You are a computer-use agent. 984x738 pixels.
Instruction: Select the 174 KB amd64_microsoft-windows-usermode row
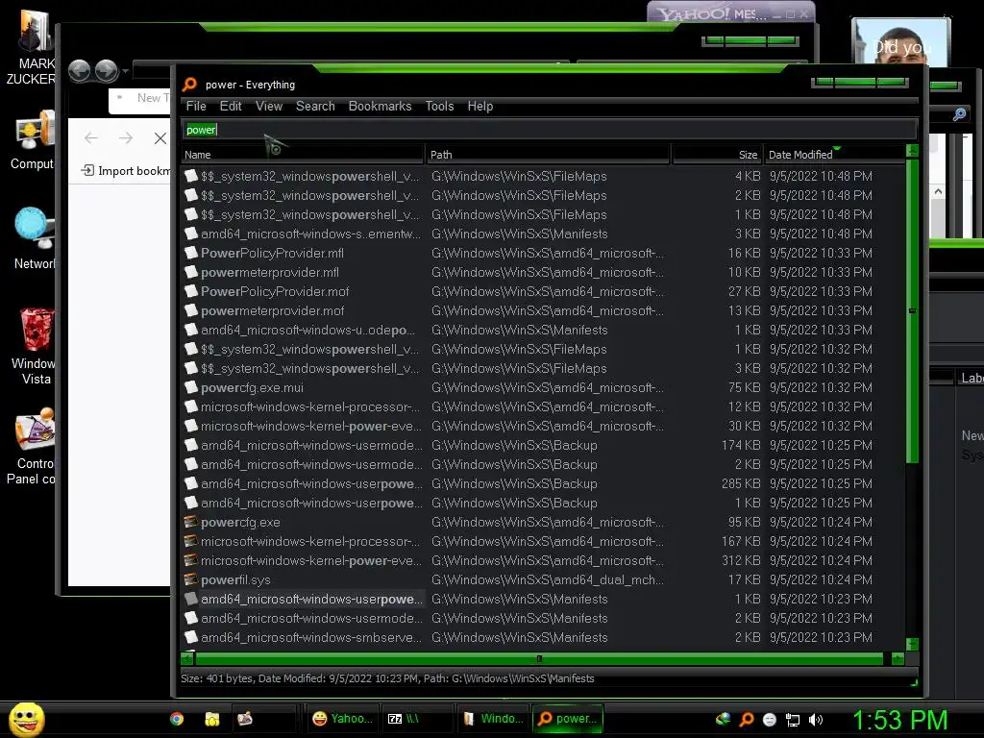coord(544,446)
